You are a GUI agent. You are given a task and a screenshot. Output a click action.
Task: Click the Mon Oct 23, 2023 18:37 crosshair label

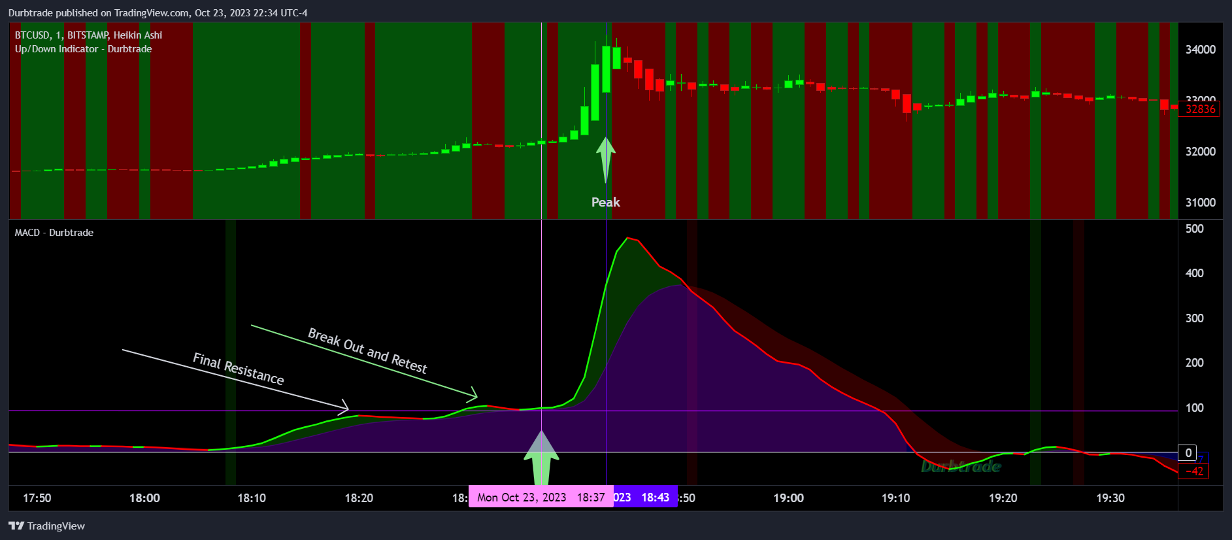pyautogui.click(x=541, y=498)
